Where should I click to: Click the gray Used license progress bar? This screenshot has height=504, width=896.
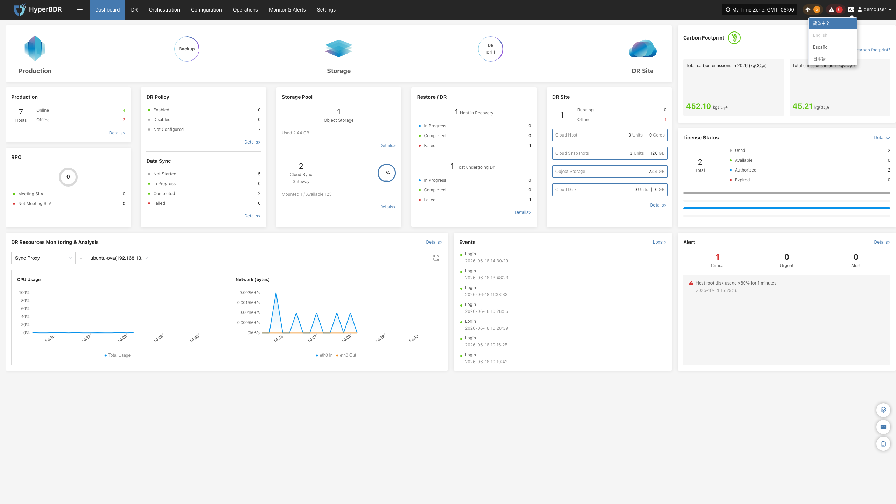(x=787, y=193)
